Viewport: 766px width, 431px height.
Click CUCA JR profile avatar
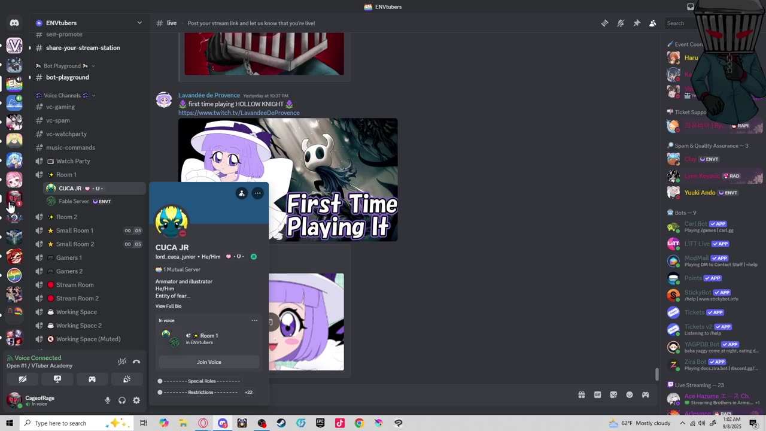coord(172,221)
